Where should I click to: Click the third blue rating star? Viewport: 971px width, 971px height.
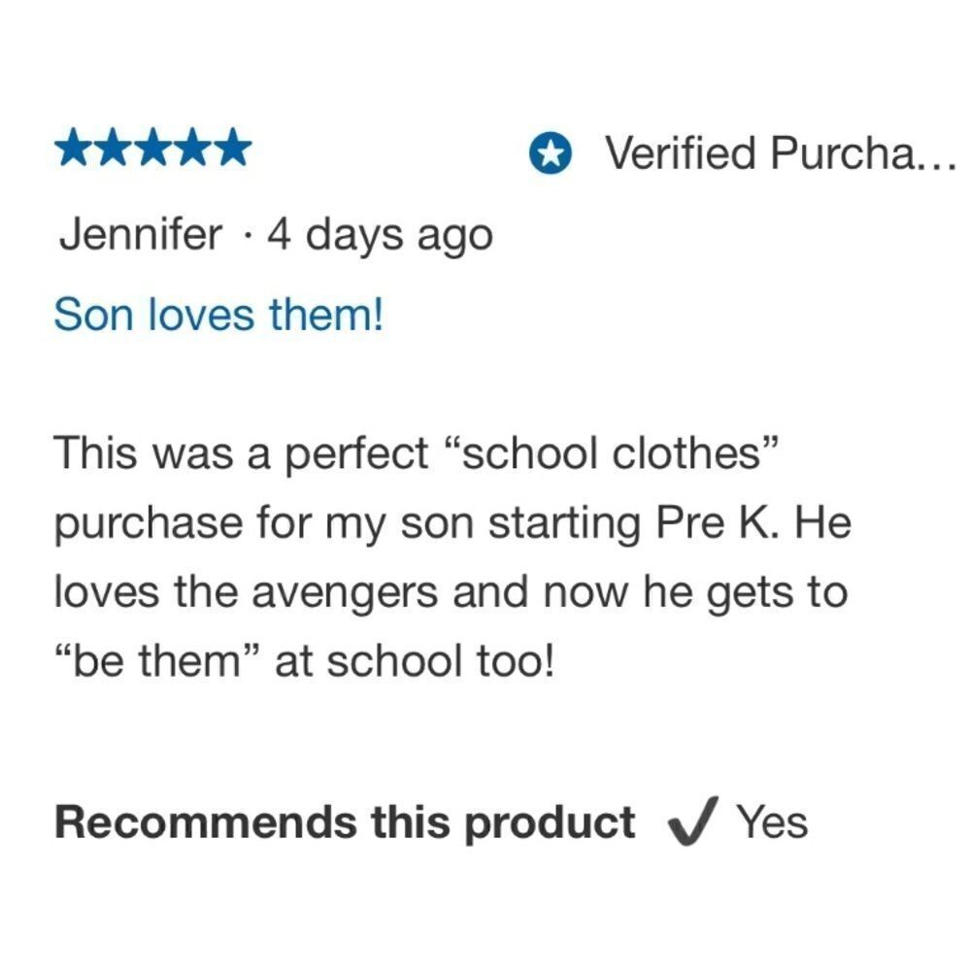153,148
